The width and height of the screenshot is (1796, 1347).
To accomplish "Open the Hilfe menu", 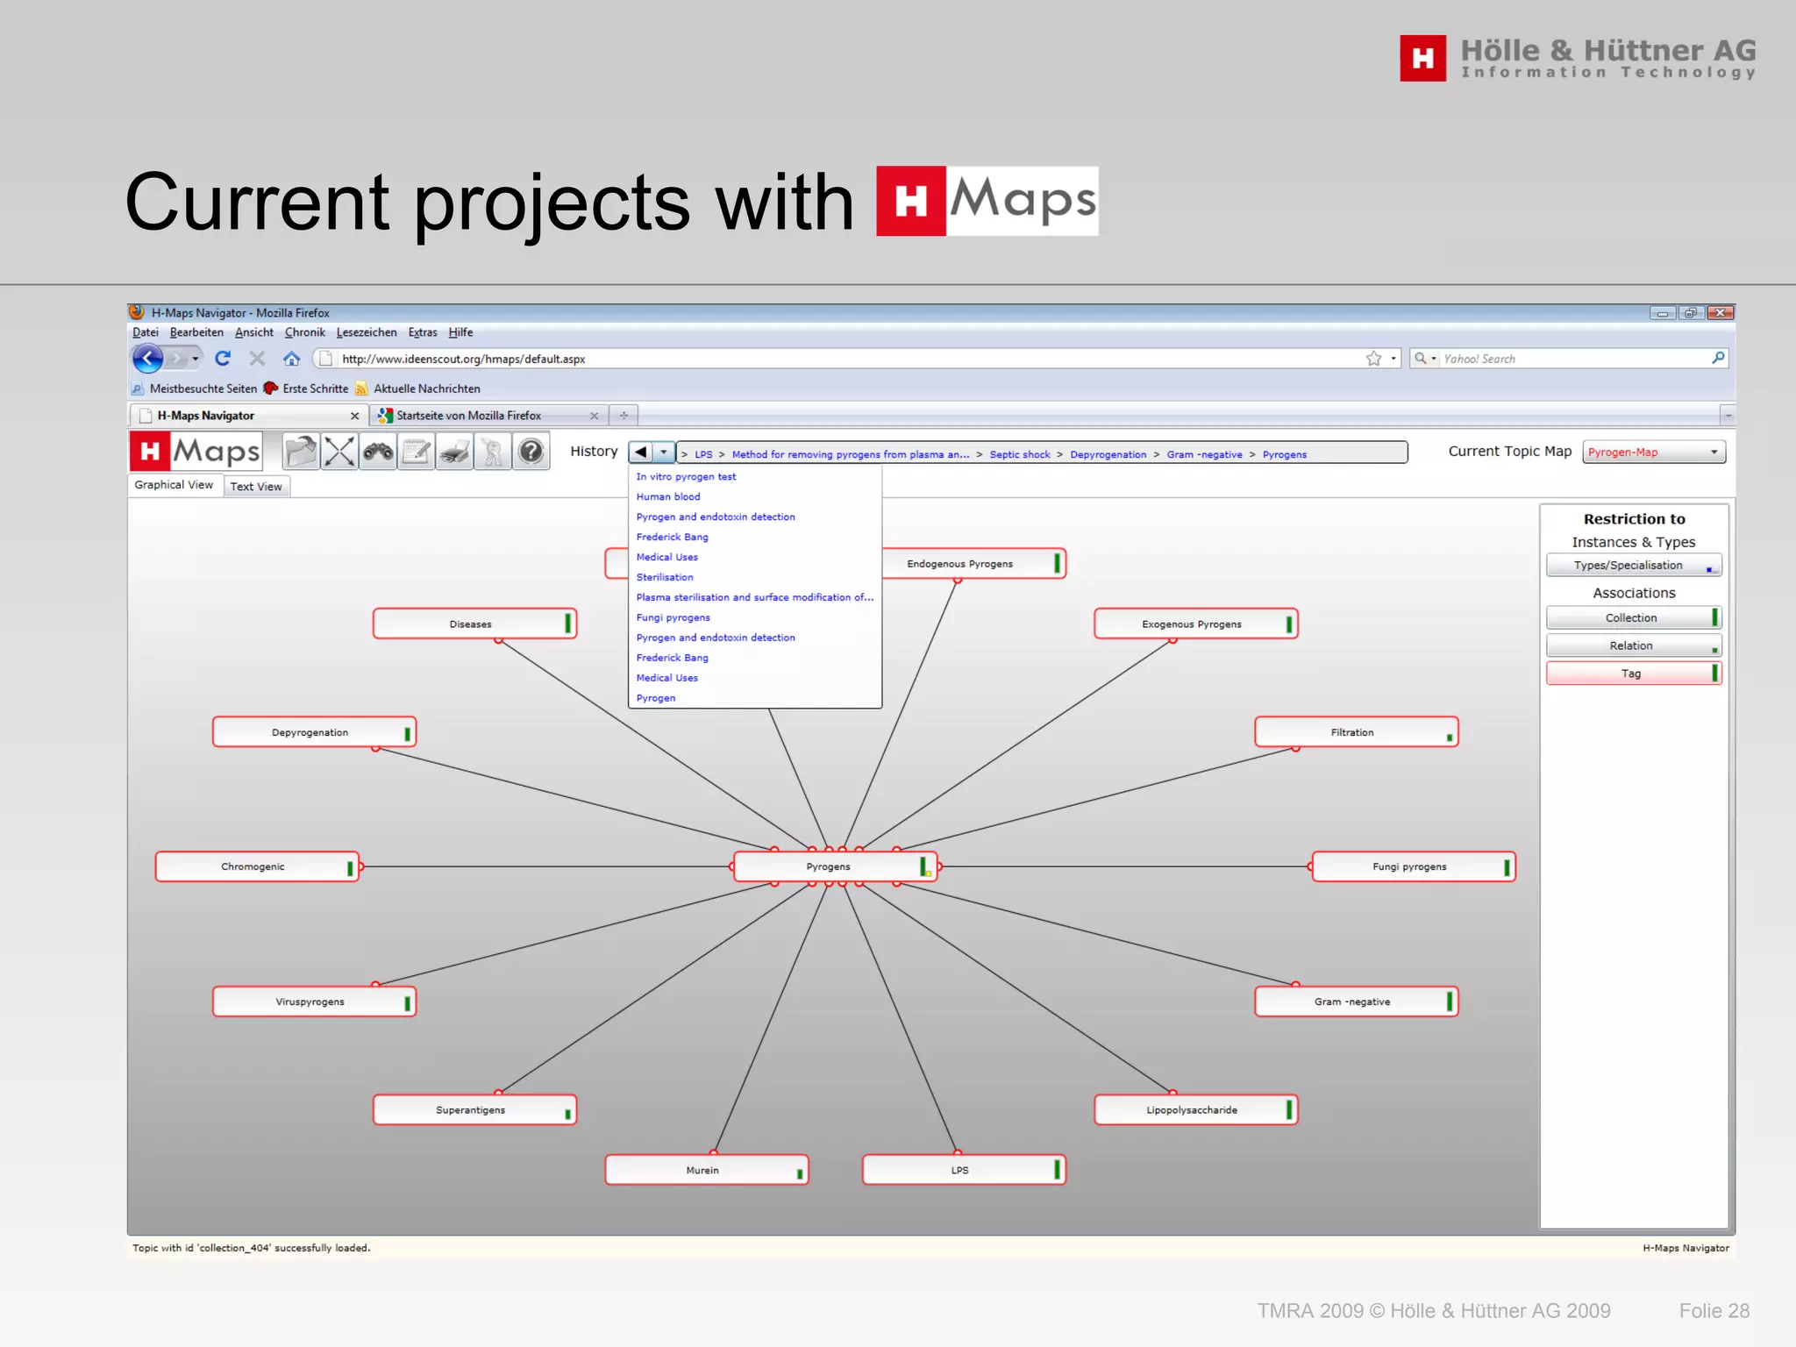I will (460, 332).
